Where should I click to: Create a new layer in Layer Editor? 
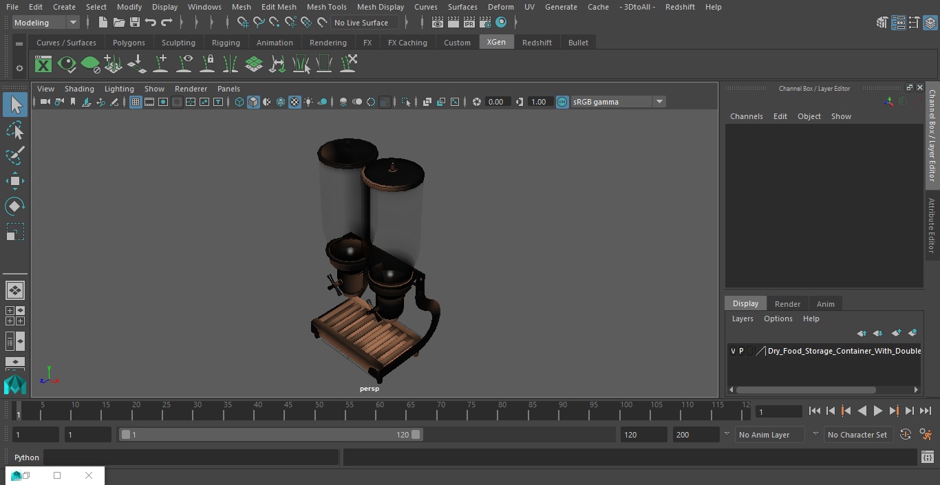pyautogui.click(x=896, y=333)
